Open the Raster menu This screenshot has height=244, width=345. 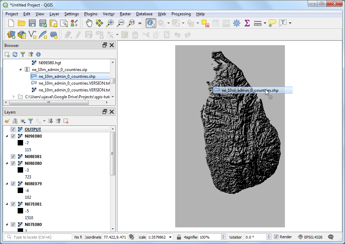click(125, 14)
